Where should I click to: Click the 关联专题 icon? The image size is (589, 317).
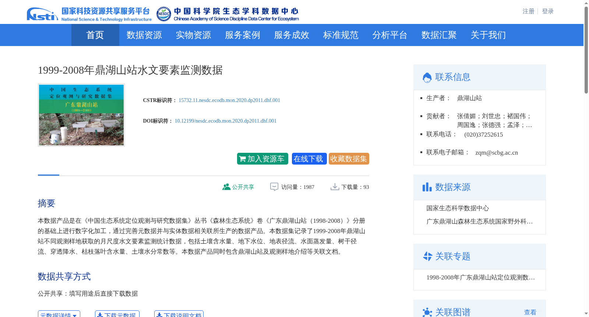point(427,256)
